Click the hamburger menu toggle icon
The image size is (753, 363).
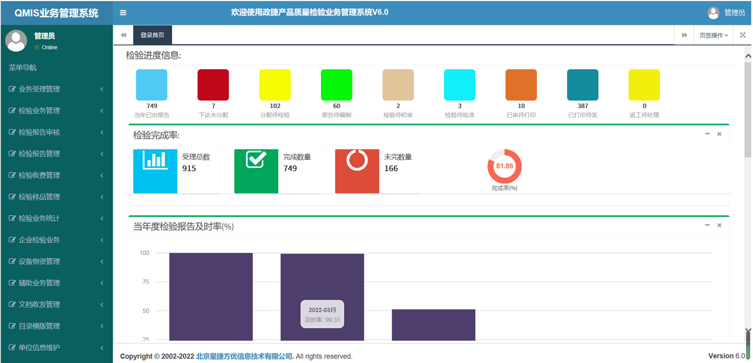pyautogui.click(x=123, y=13)
